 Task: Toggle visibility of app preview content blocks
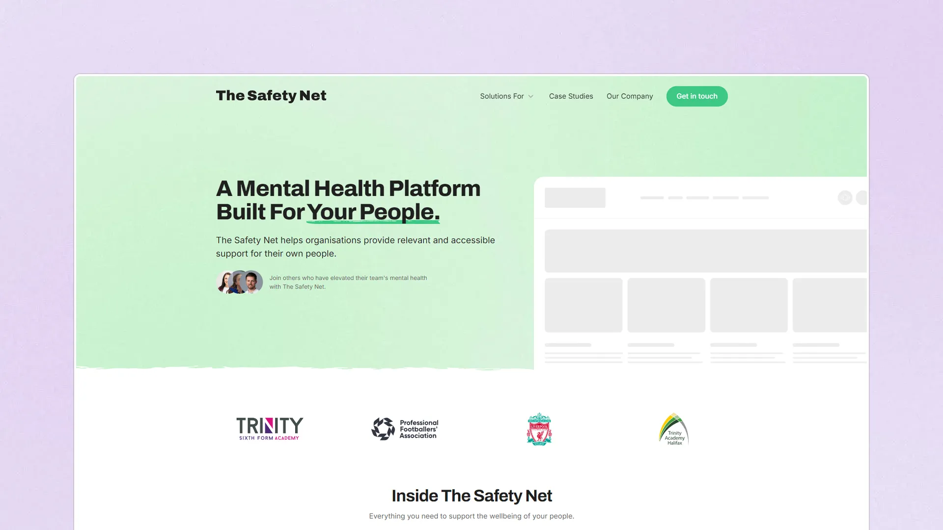[845, 197]
